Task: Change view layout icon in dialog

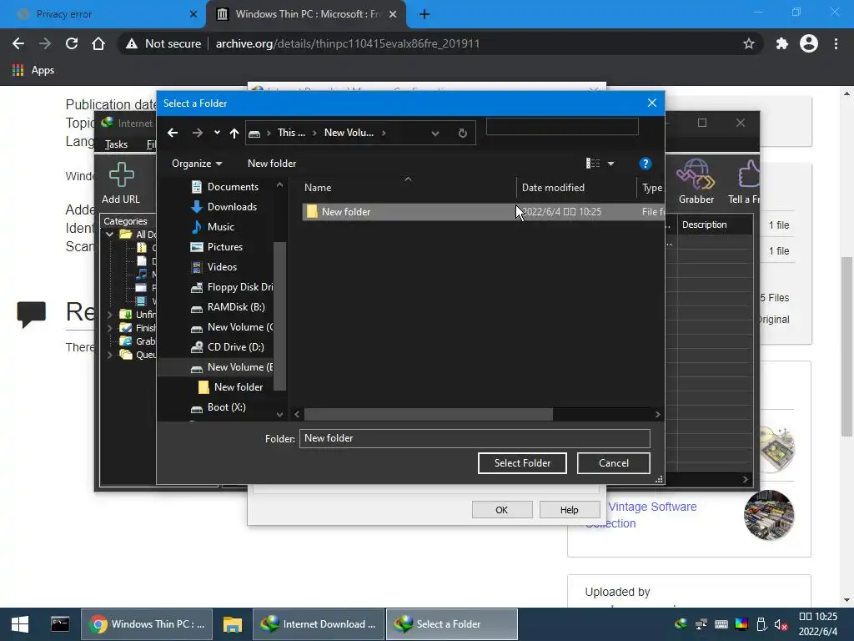Action: 593,164
